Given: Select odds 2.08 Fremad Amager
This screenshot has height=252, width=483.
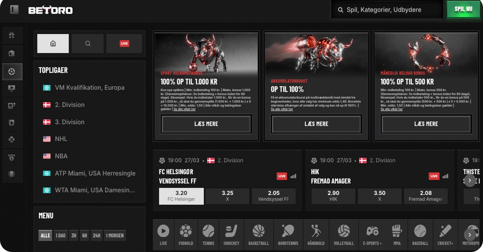Looking at the screenshot, I should tap(426, 196).
